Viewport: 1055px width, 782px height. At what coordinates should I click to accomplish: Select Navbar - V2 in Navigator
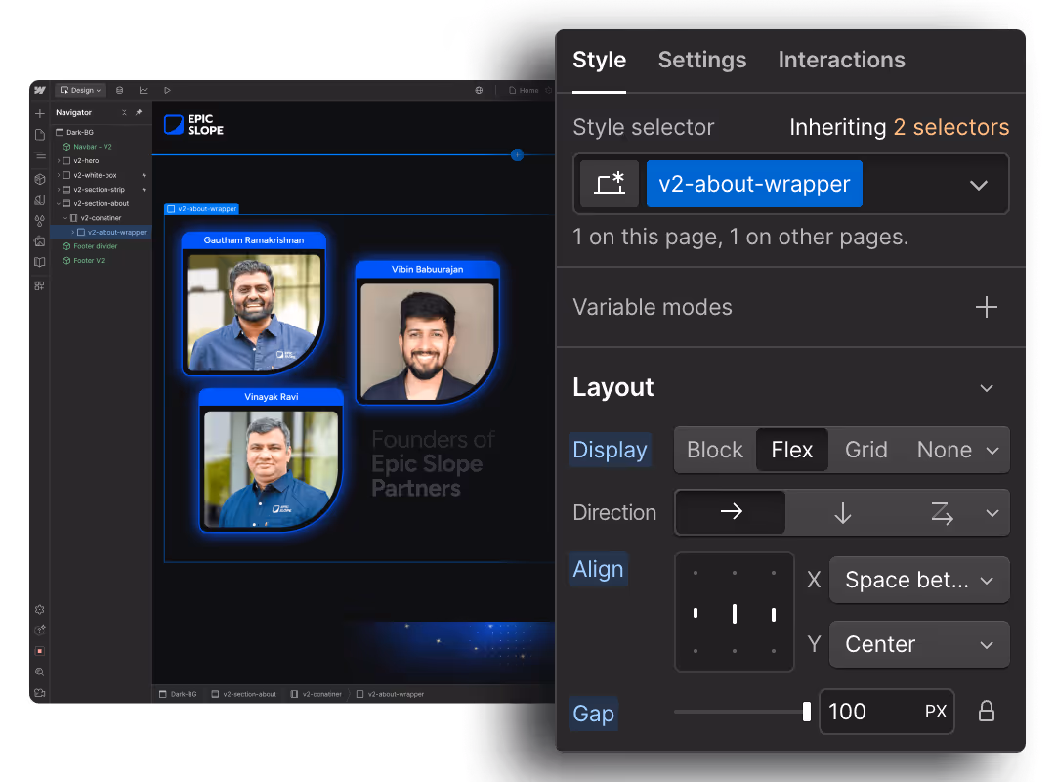coord(93,147)
